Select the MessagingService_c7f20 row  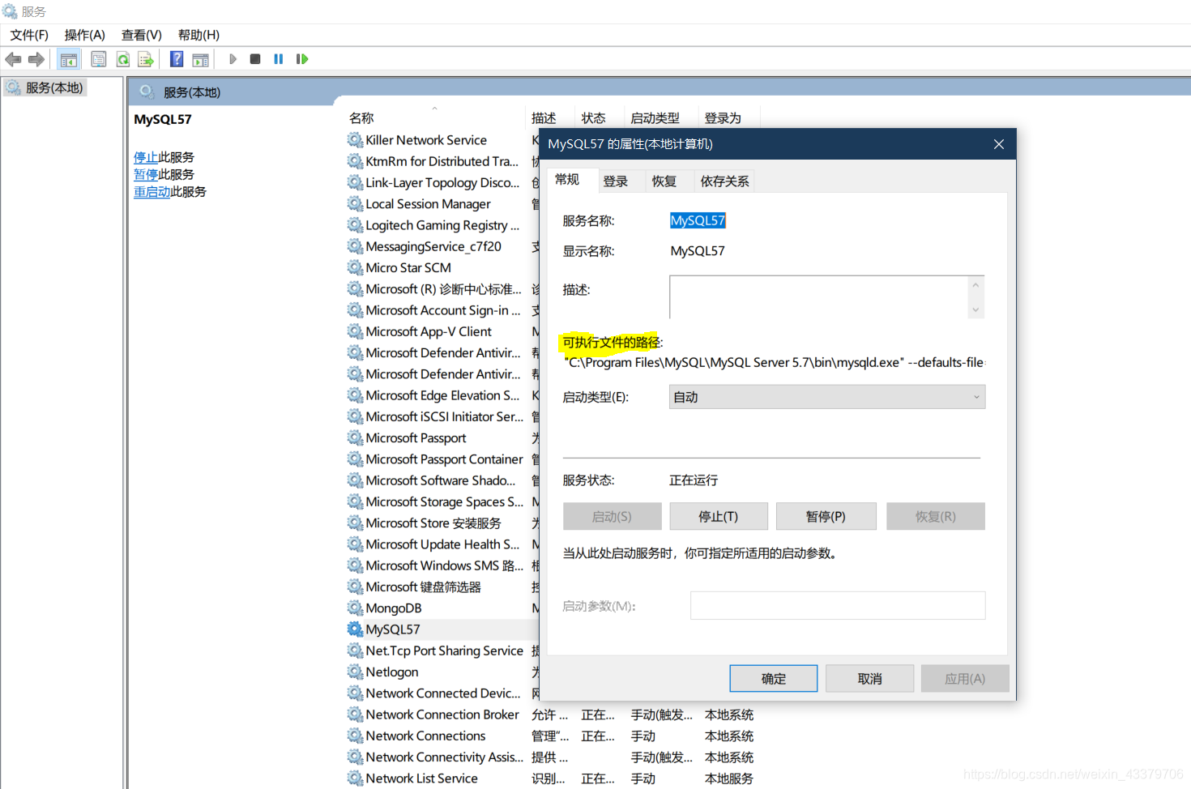pyautogui.click(x=433, y=246)
